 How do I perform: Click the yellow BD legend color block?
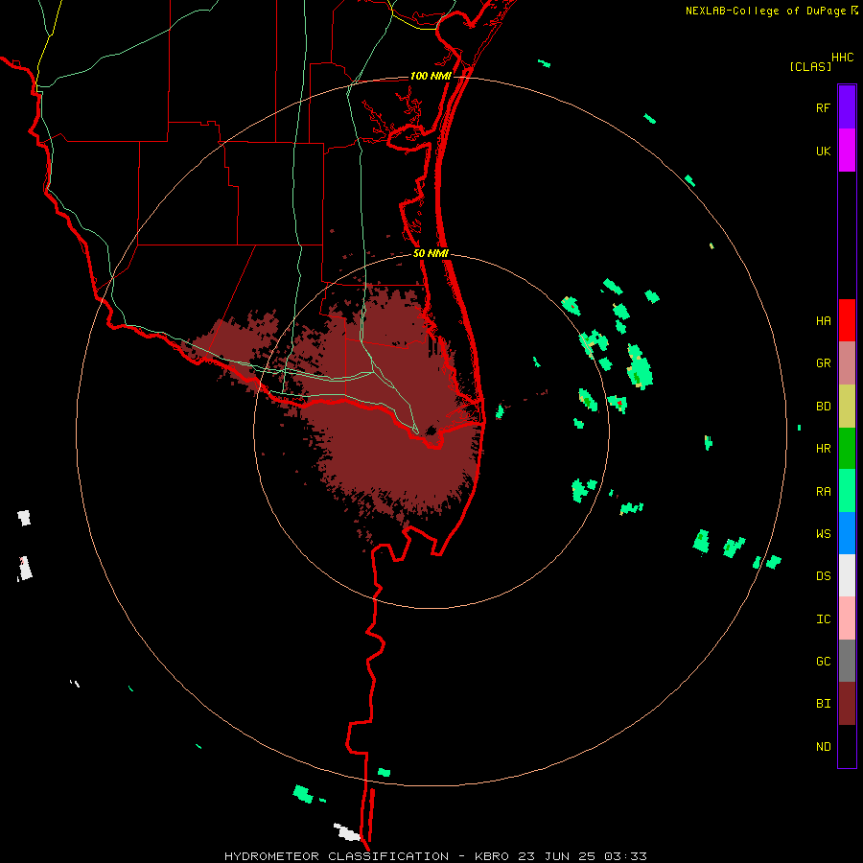click(847, 407)
